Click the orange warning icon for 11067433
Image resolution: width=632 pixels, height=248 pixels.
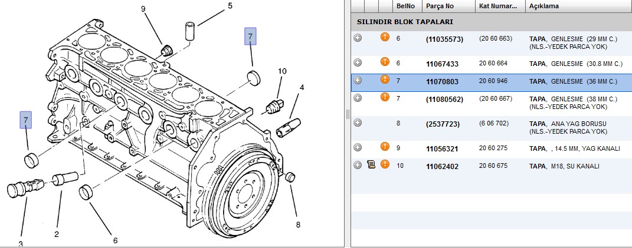[x=385, y=62]
